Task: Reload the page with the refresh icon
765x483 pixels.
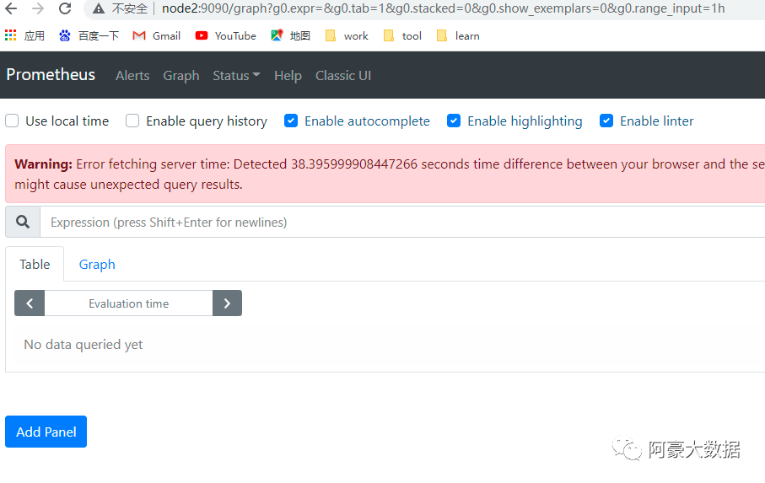Action: [x=65, y=8]
